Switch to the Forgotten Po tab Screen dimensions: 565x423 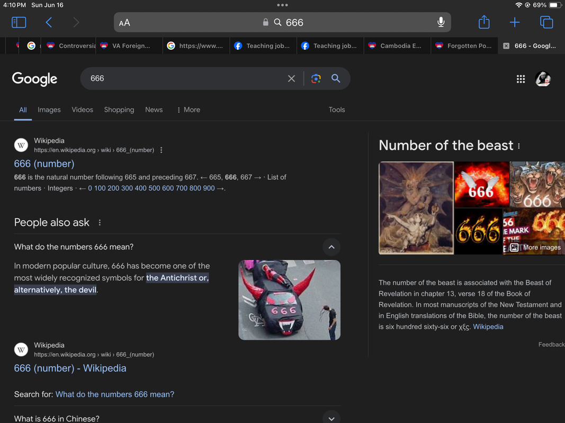[464, 45]
